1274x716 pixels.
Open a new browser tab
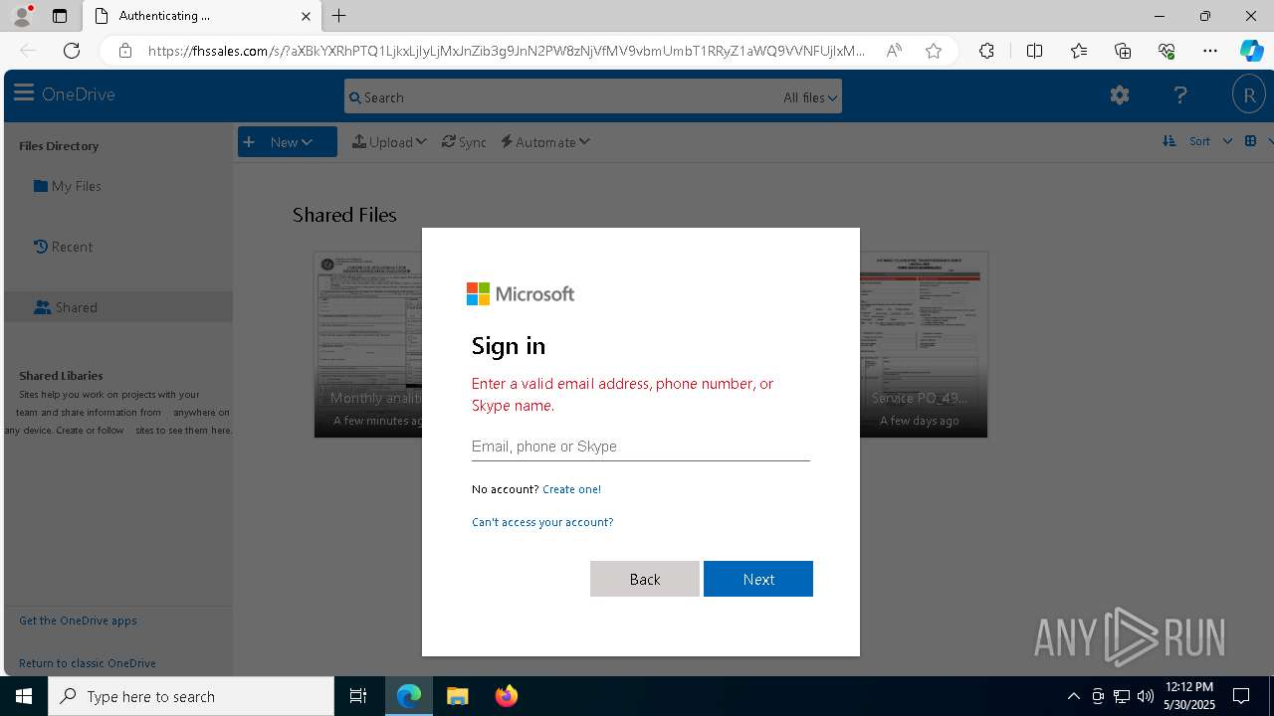click(x=339, y=16)
